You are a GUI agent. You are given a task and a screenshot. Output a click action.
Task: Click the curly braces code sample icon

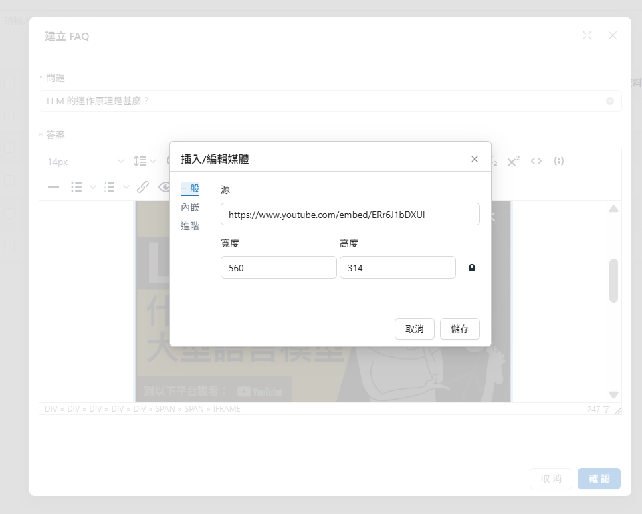(x=560, y=161)
